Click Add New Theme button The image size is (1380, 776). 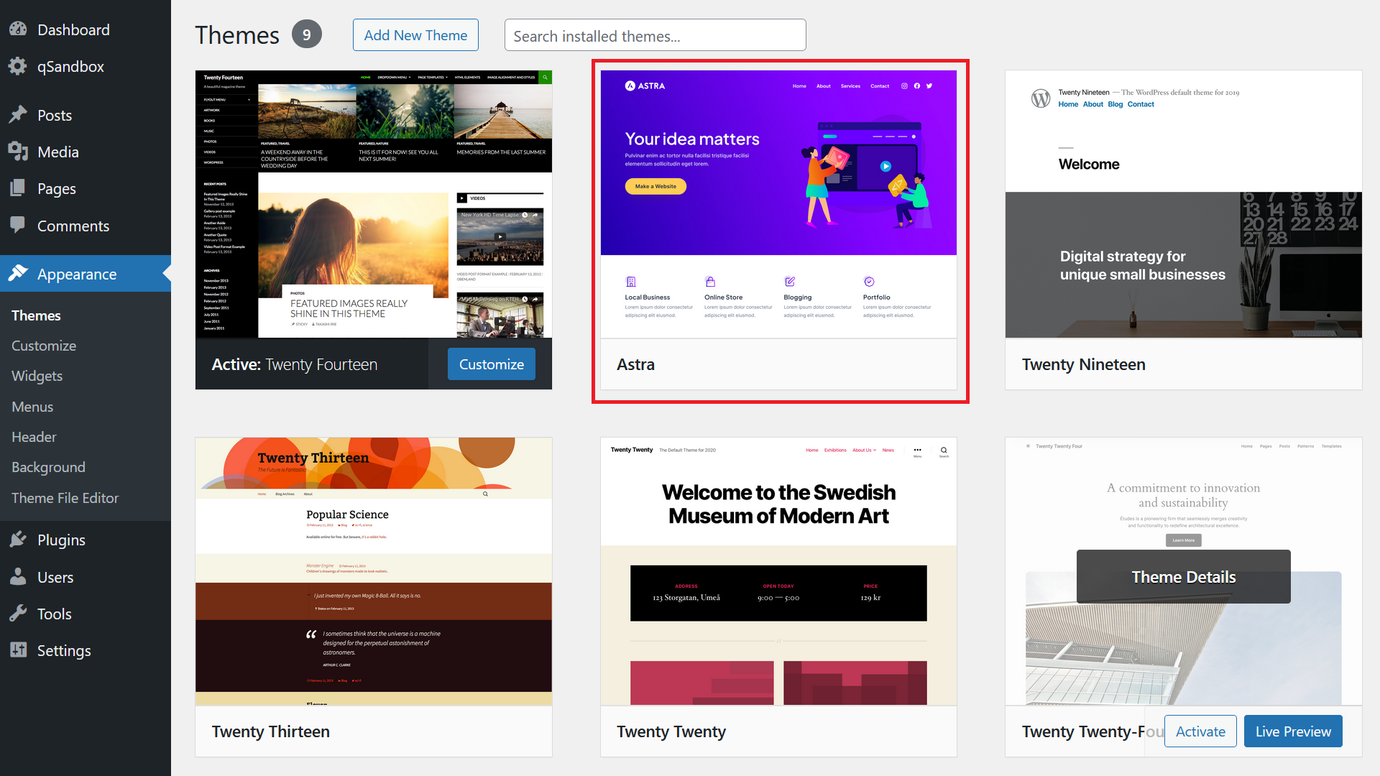click(415, 35)
